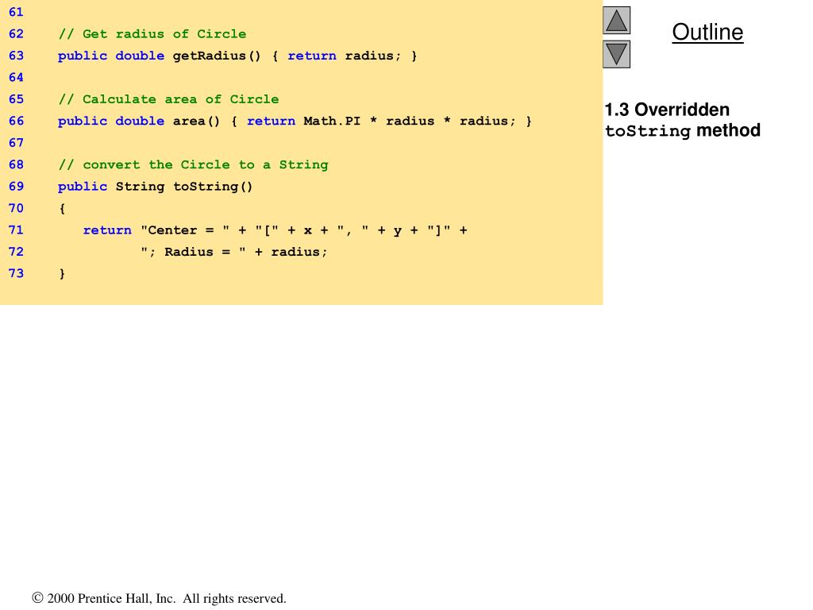Click the 'toString method' label in the sidebar
Viewport: 813px width, 610px height.
click(682, 131)
